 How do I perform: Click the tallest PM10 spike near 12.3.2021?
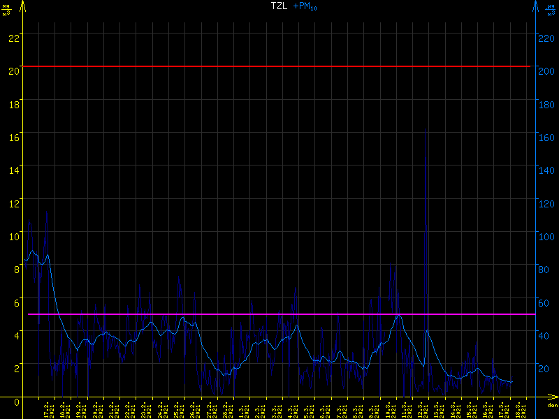coord(425,130)
